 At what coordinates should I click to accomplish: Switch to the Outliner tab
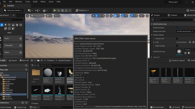point(172,15)
